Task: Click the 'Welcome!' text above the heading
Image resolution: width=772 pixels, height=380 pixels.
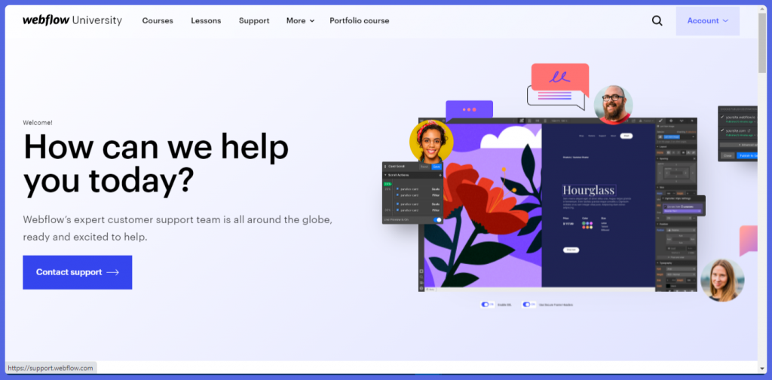Action: (38, 123)
